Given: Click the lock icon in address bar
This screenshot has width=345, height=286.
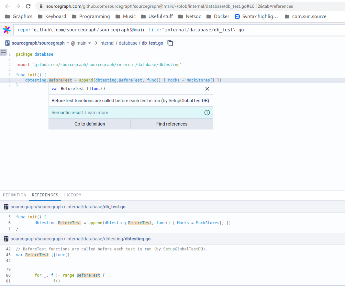Looking at the screenshot, I should (x=41, y=6).
